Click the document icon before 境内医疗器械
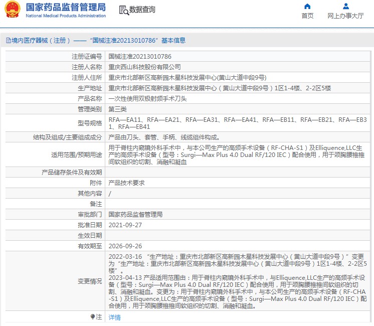This screenshot has height=326, width=374. click(x=9, y=40)
